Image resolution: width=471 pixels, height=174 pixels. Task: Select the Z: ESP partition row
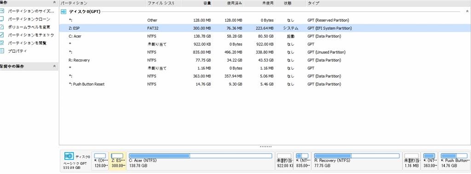[x=264, y=28]
